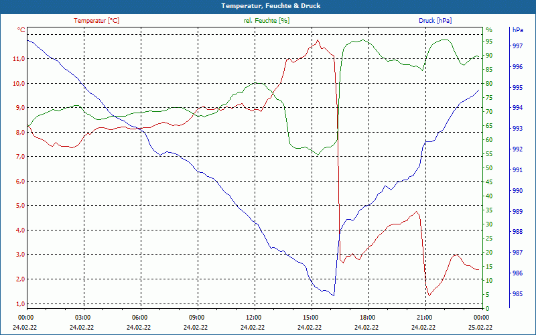Click the 989 pressure axis value
This screenshot has width=536, height=335.
pos(517,212)
